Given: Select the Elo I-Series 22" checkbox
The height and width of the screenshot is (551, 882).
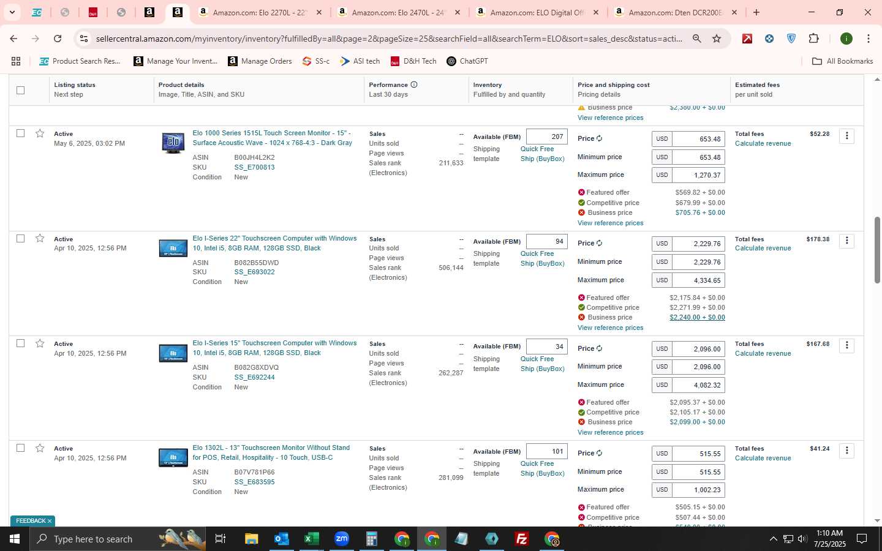Looking at the screenshot, I should [x=20, y=238].
